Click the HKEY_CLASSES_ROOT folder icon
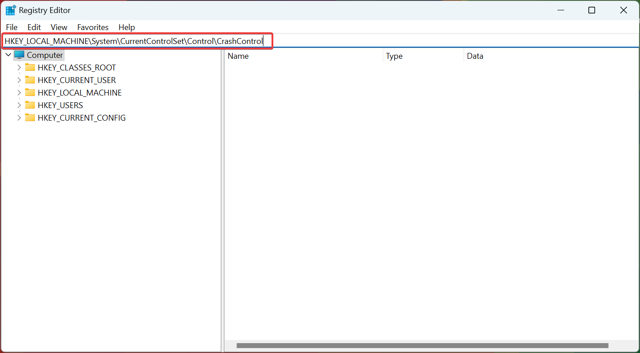This screenshot has height=353, width=640. [30, 68]
